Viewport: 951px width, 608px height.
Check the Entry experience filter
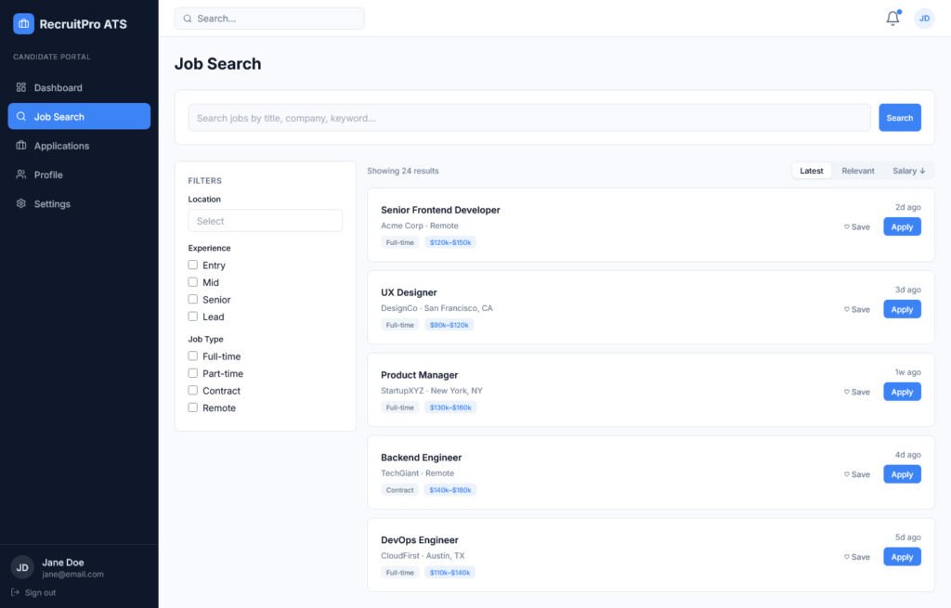pos(192,265)
